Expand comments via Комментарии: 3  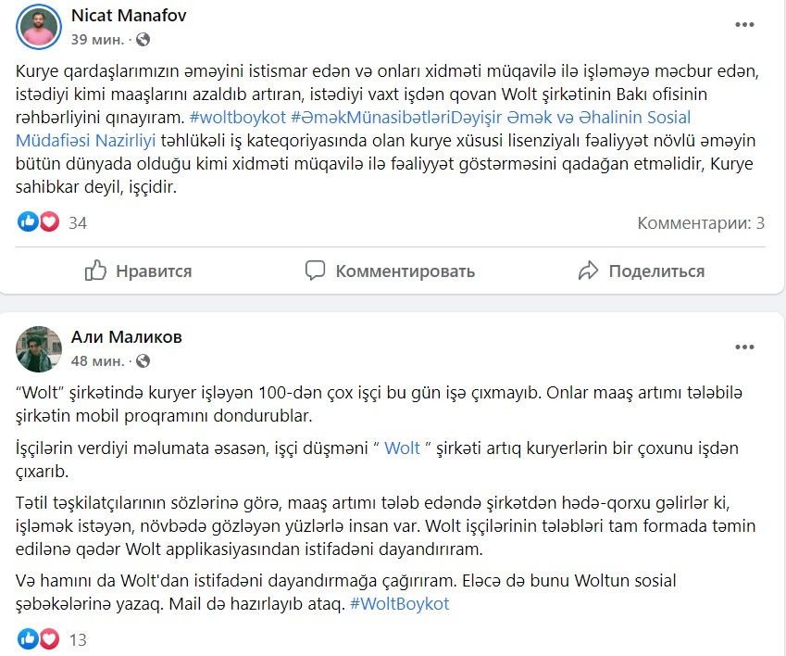click(x=701, y=223)
